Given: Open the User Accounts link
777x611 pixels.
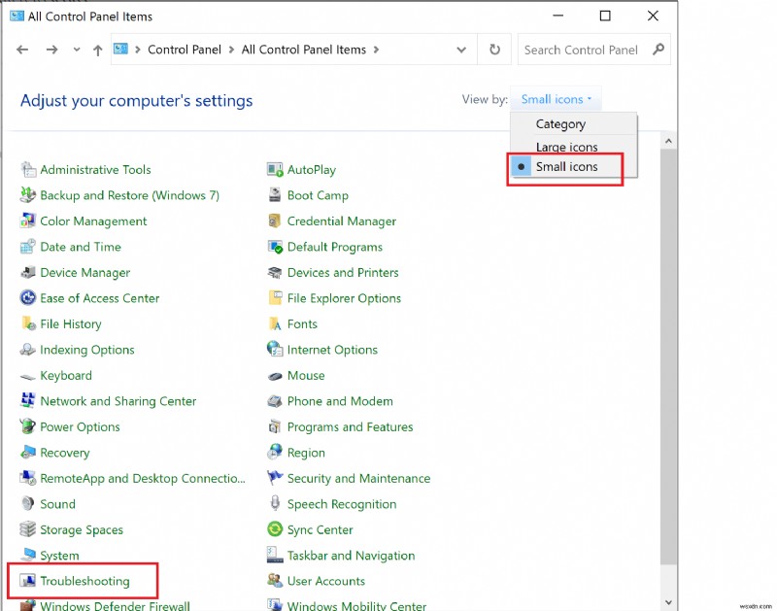Looking at the screenshot, I should click(x=326, y=581).
